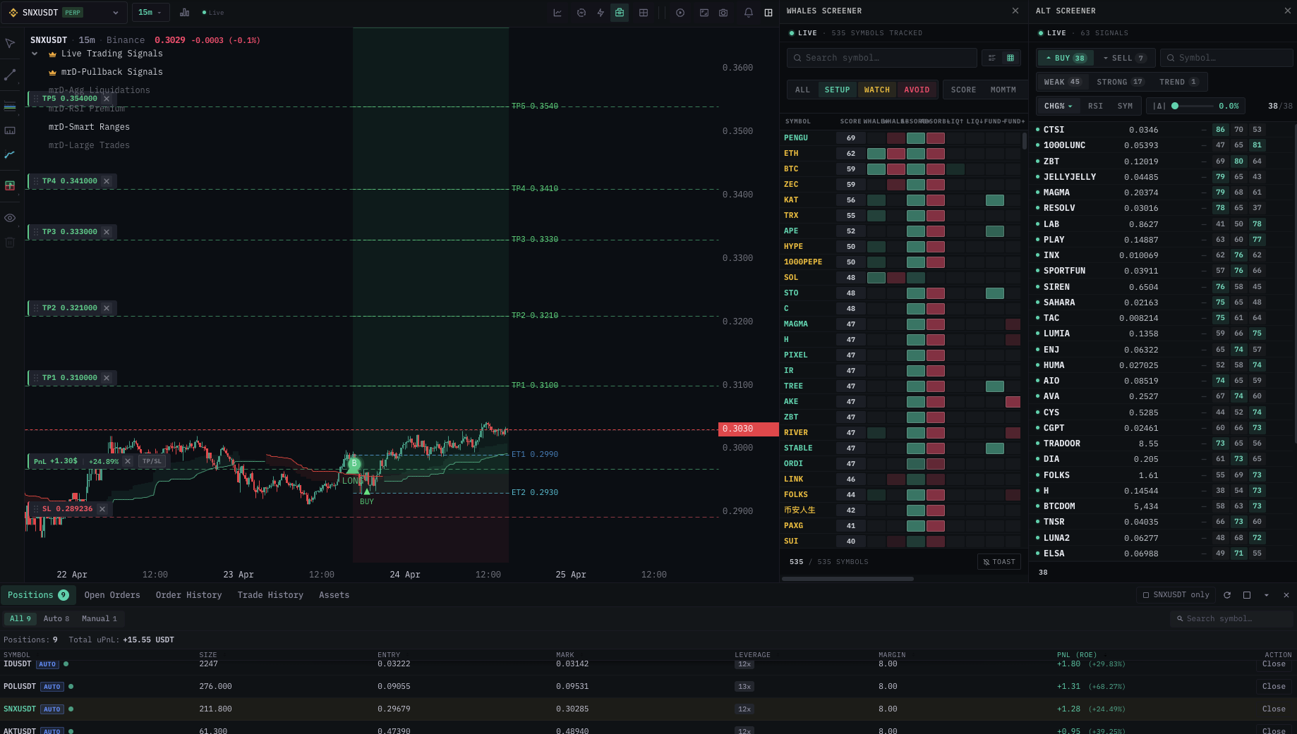1297x734 pixels.
Task: Toggle the TREND 1 filter
Action: [1178, 82]
